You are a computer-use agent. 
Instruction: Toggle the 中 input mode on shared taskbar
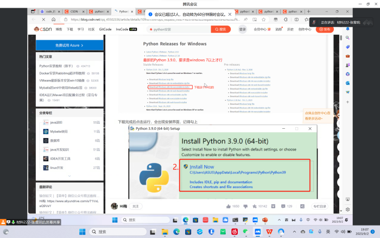(x=308, y=220)
